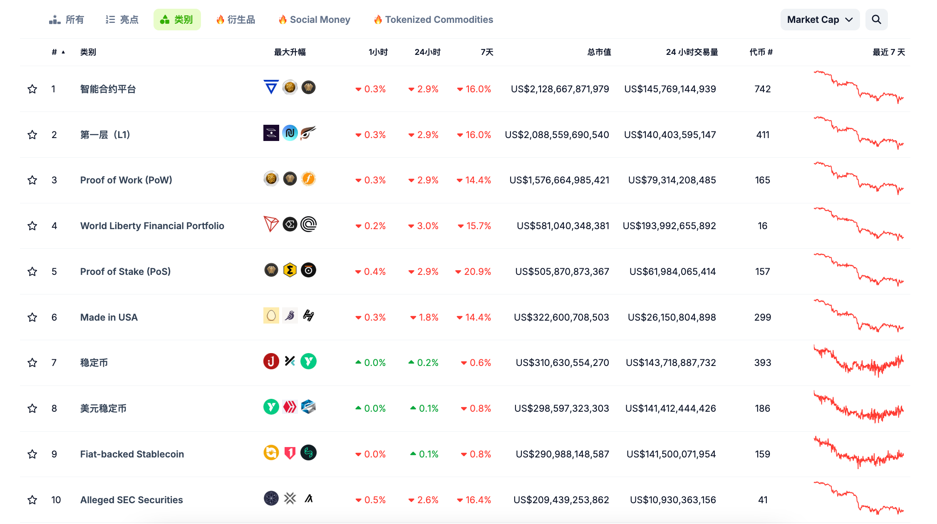Open World Liberty Financial Portfolio category
Screen dimensions: 937x524
(x=152, y=226)
